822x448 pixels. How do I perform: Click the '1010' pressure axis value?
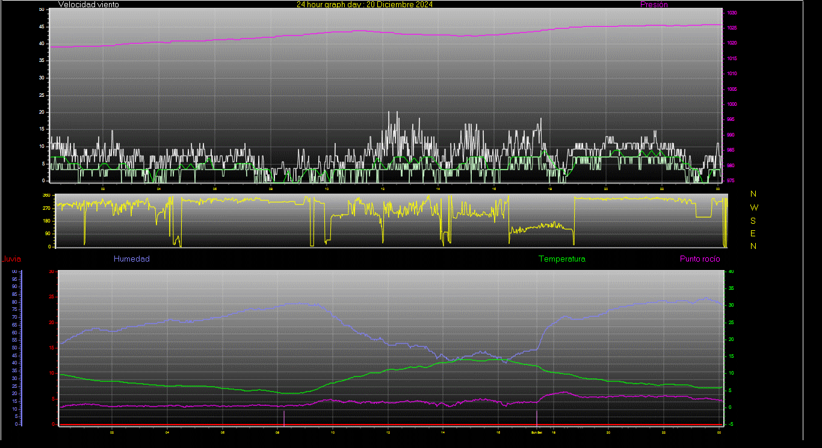point(732,73)
